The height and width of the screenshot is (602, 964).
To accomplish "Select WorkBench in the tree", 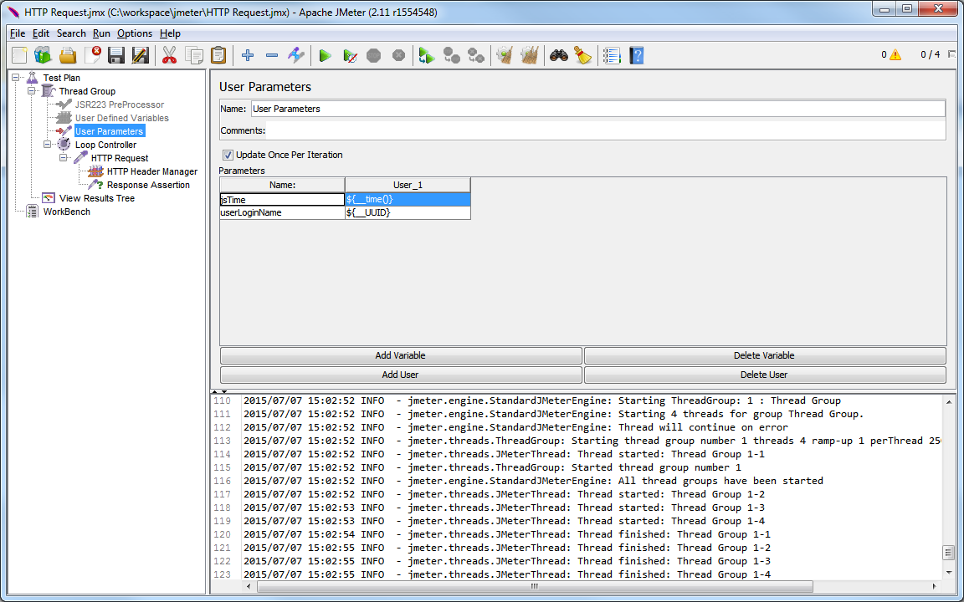I will 66,212.
